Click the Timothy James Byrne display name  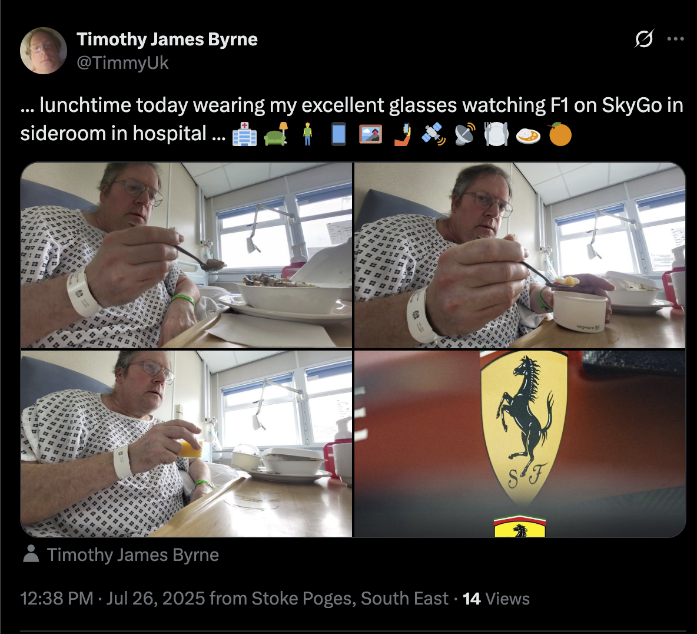pos(167,39)
